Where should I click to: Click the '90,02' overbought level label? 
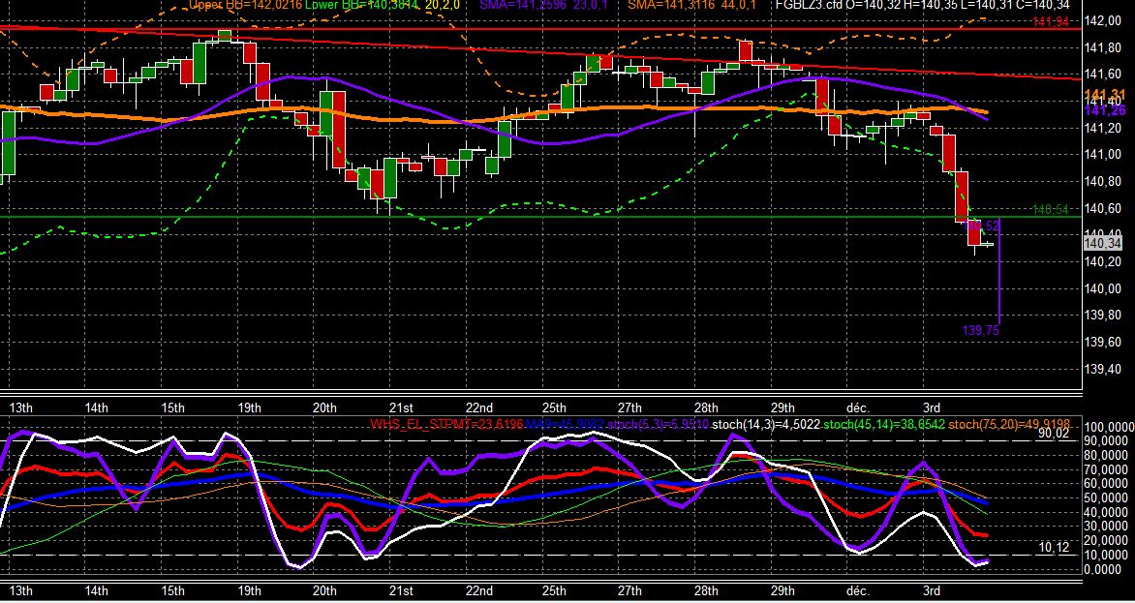1054,434
